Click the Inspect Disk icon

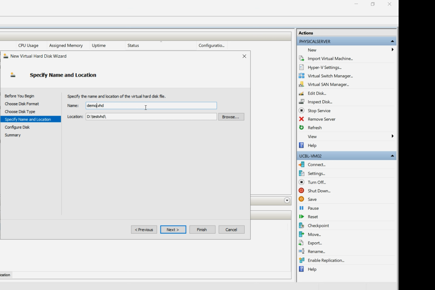click(301, 102)
